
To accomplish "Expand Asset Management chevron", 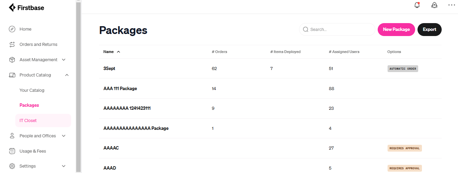I will coord(64,60).
